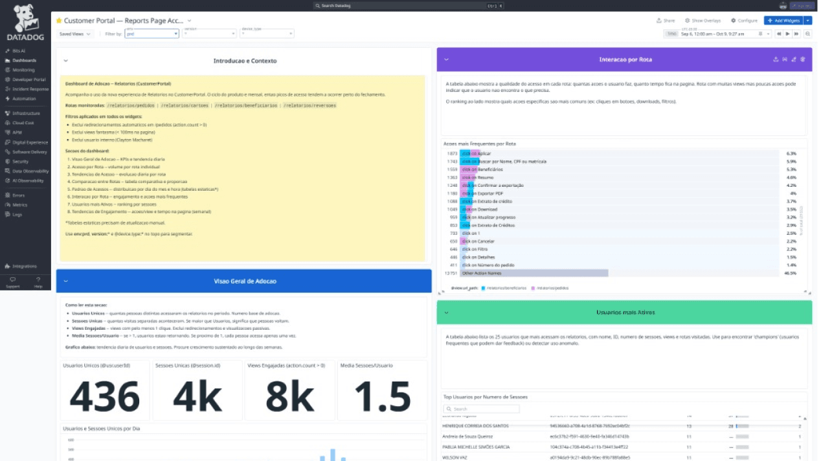Toggle Show Overlays on the dashboard
This screenshot has width=821, height=461.
(x=703, y=21)
